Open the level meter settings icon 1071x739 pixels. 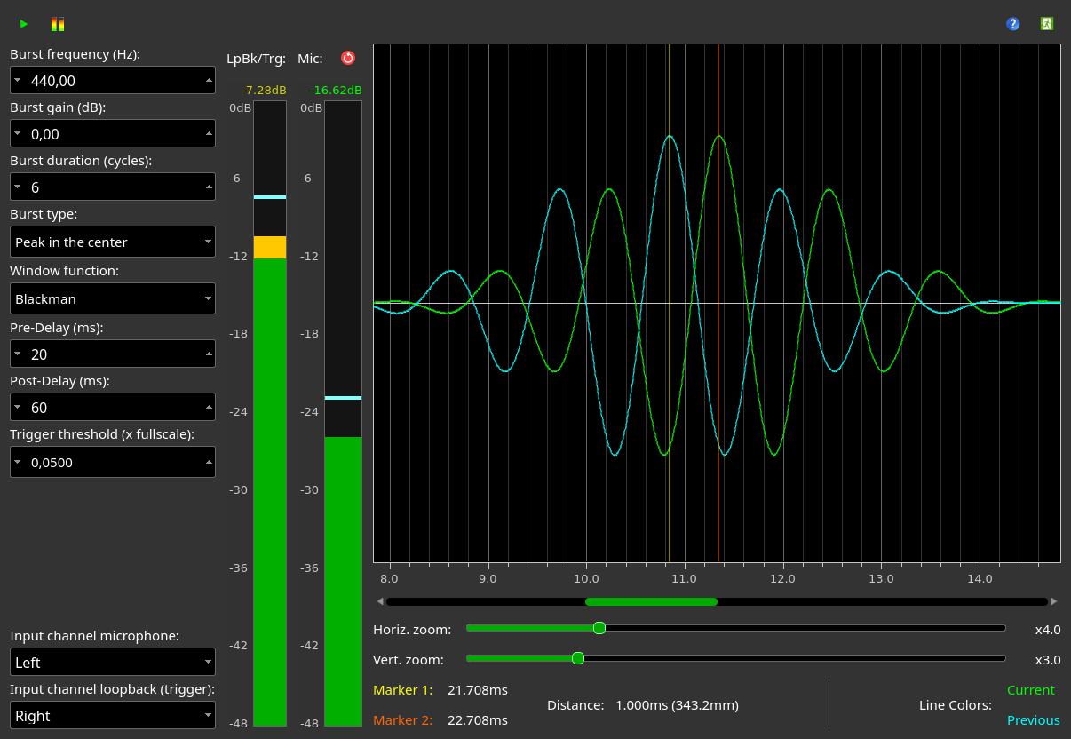(58, 24)
